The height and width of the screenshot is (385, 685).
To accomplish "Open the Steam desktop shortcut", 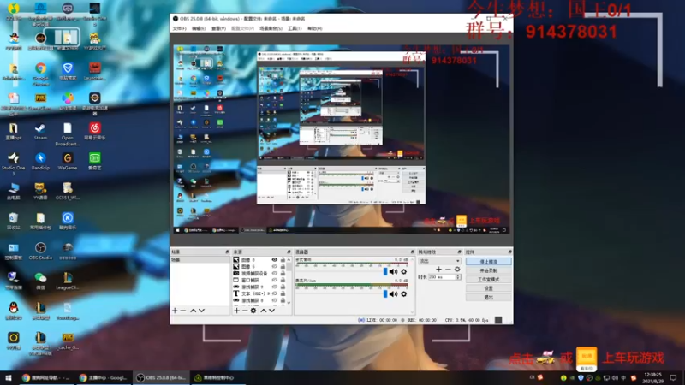I will (x=40, y=132).
